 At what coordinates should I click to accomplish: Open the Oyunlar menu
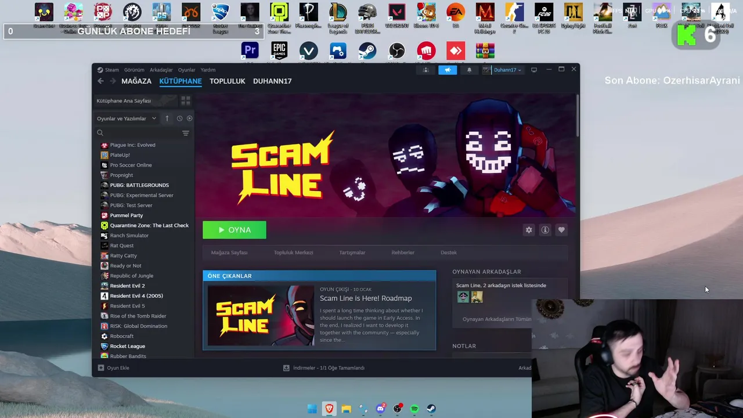186,70
